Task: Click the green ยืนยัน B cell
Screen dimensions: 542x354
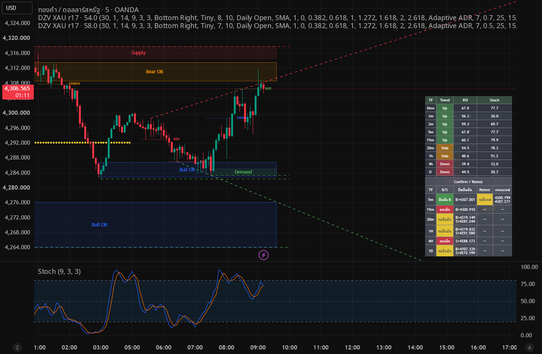Action: tap(445, 199)
